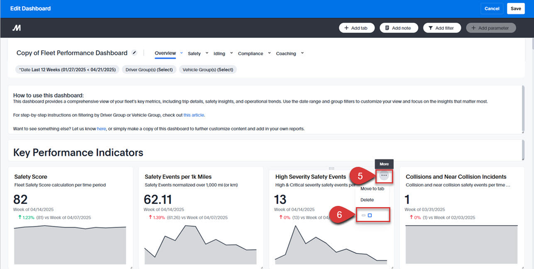
Task: Click the Safety Score value '82'
Action: click(x=20, y=199)
